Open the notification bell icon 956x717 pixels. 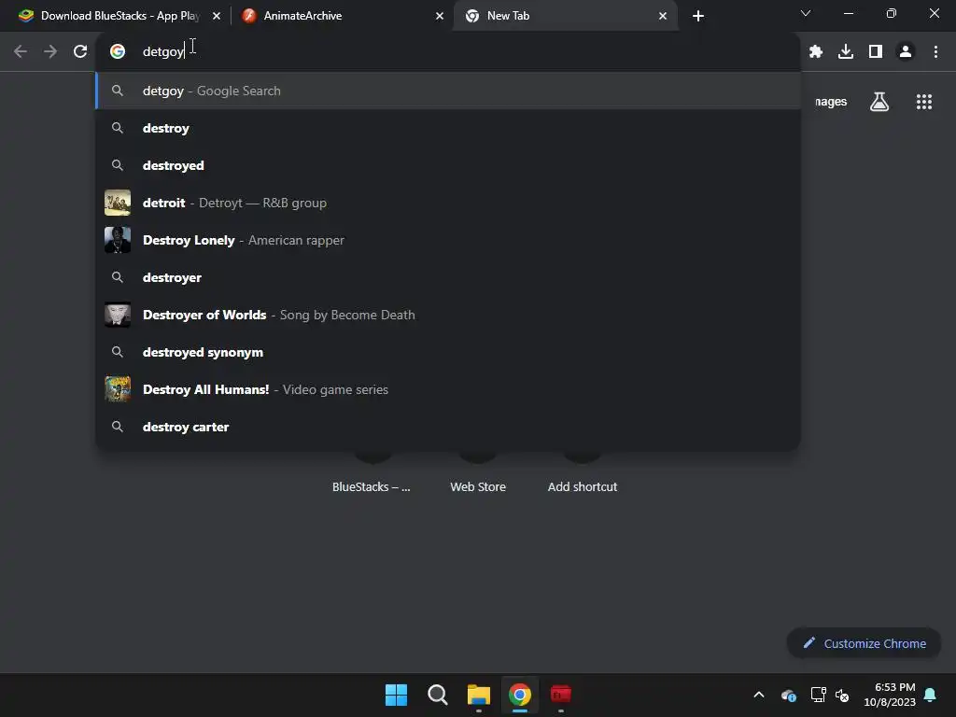coord(931,695)
